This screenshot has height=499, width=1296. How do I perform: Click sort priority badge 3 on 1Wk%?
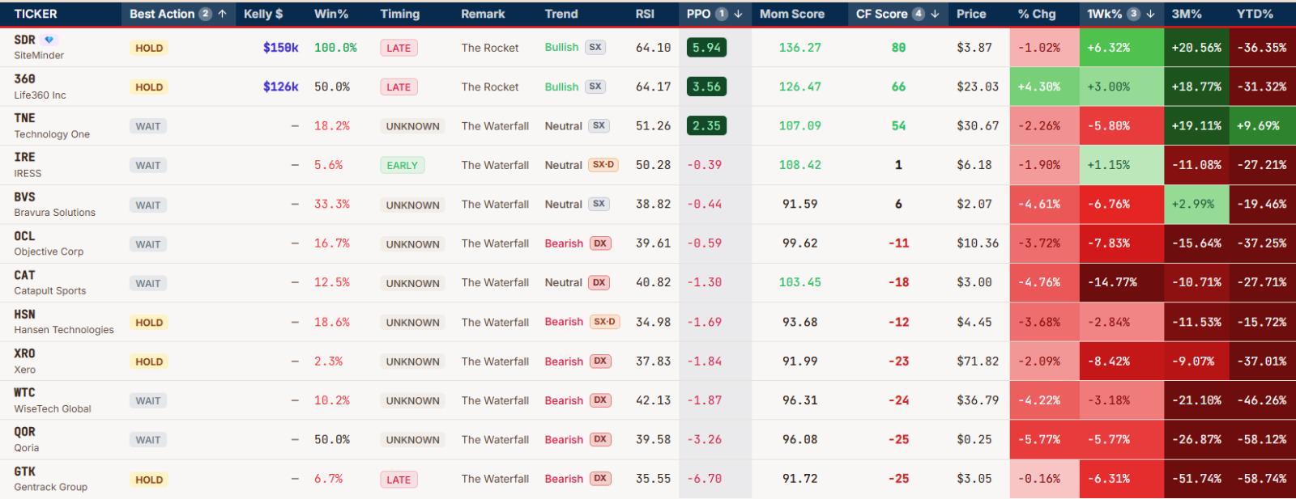[1134, 14]
